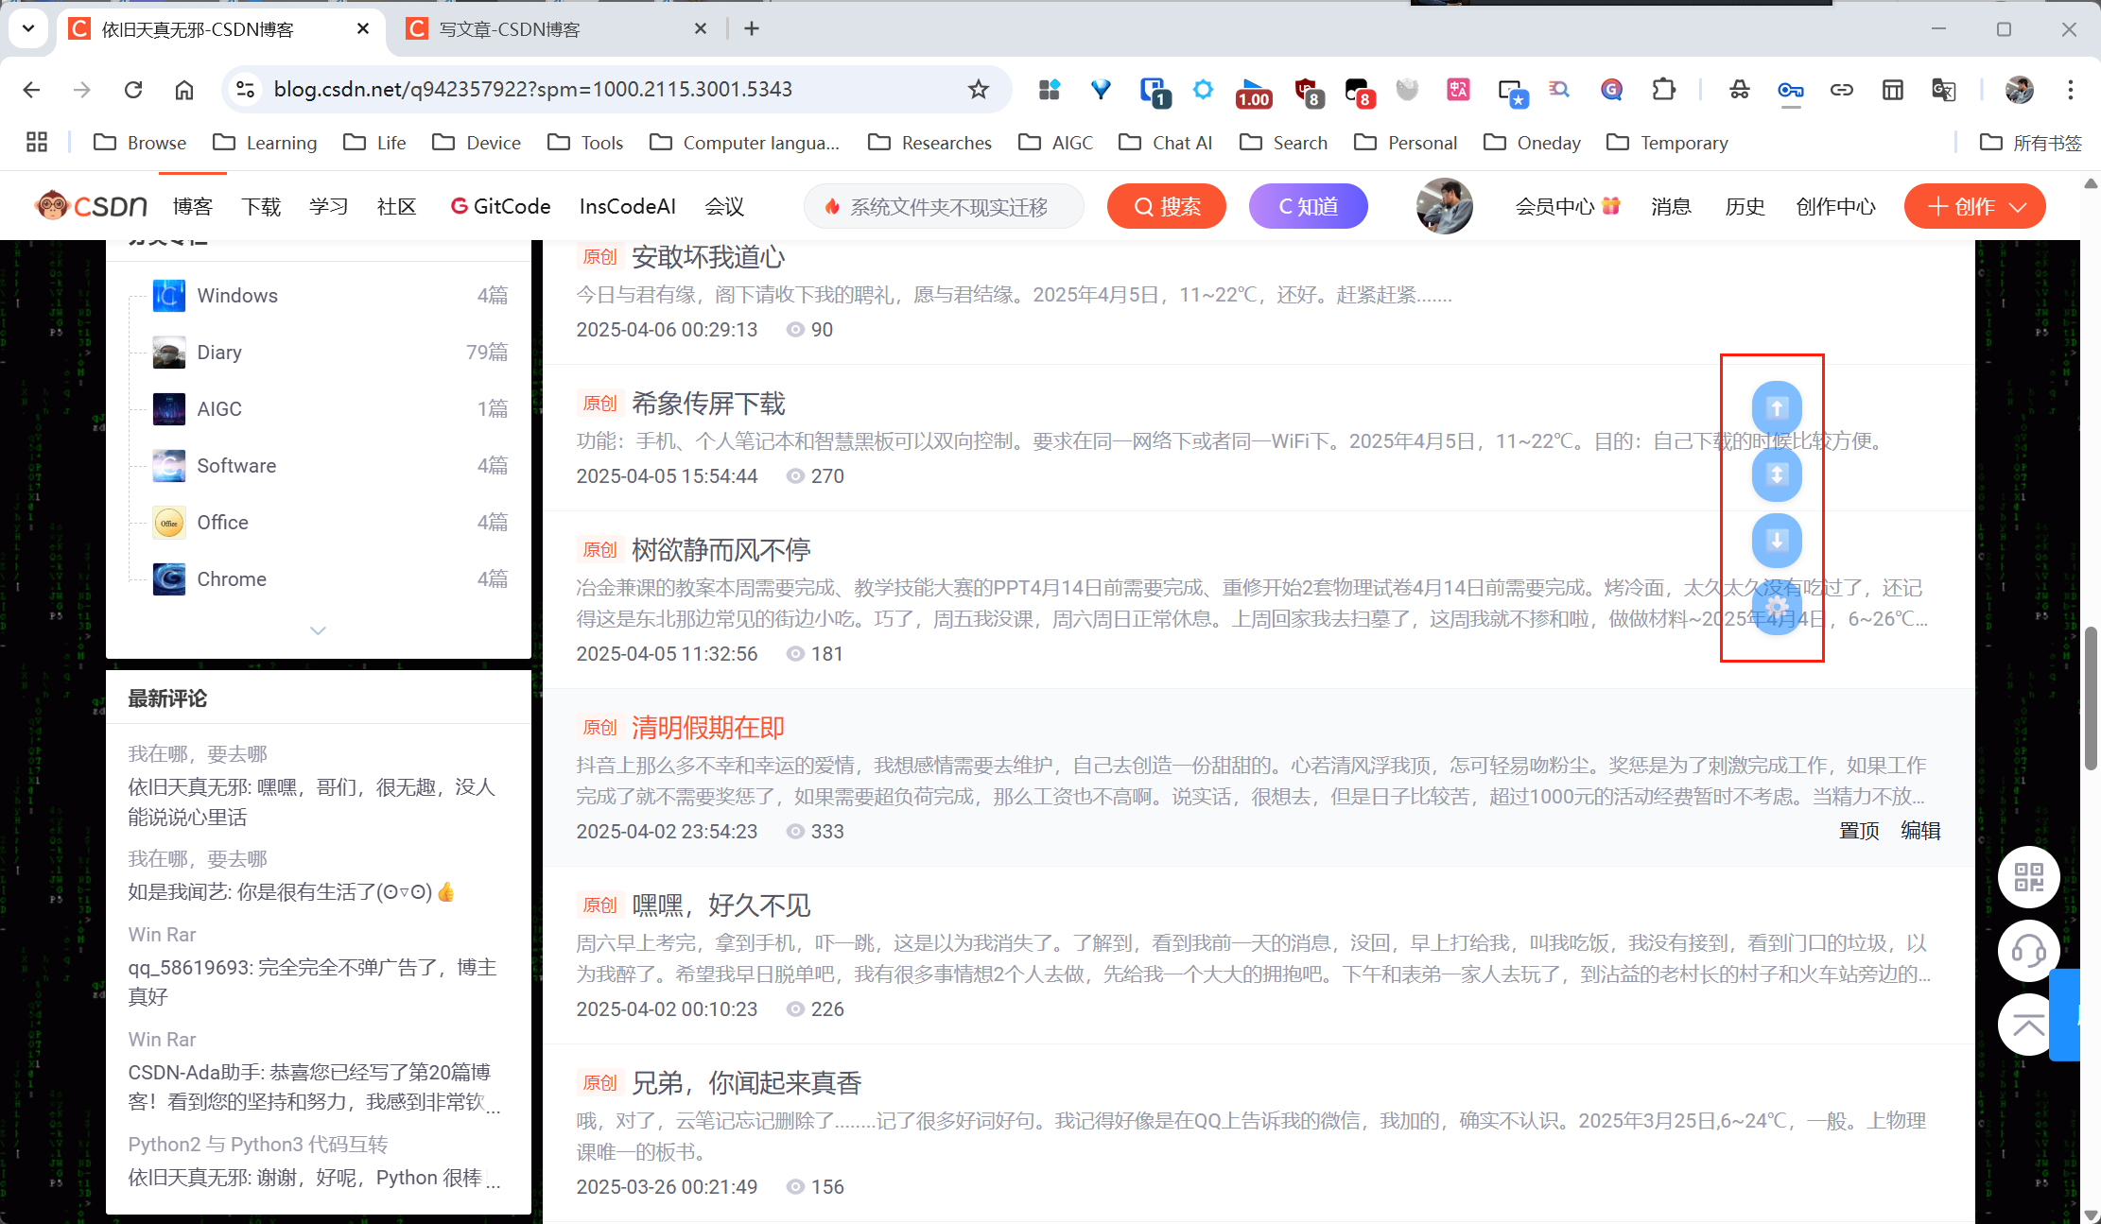Click the floating scroll-to-bottom arrow button
Image resolution: width=2101 pixels, height=1224 pixels.
tap(1776, 540)
